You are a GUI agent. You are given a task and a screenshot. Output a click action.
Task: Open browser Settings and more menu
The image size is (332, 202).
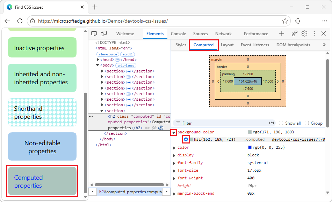(x=324, y=21)
